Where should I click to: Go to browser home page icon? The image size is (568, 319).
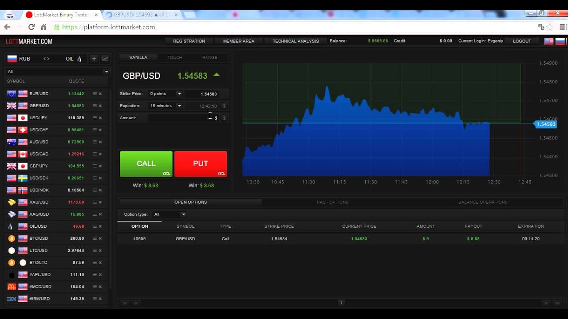click(43, 27)
